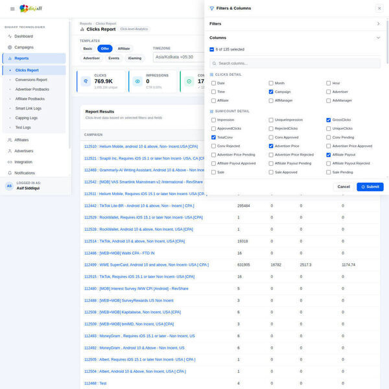Click the filter panel vertical scrollbar
The width and height of the screenshot is (389, 389).
pyautogui.click(x=387, y=41)
